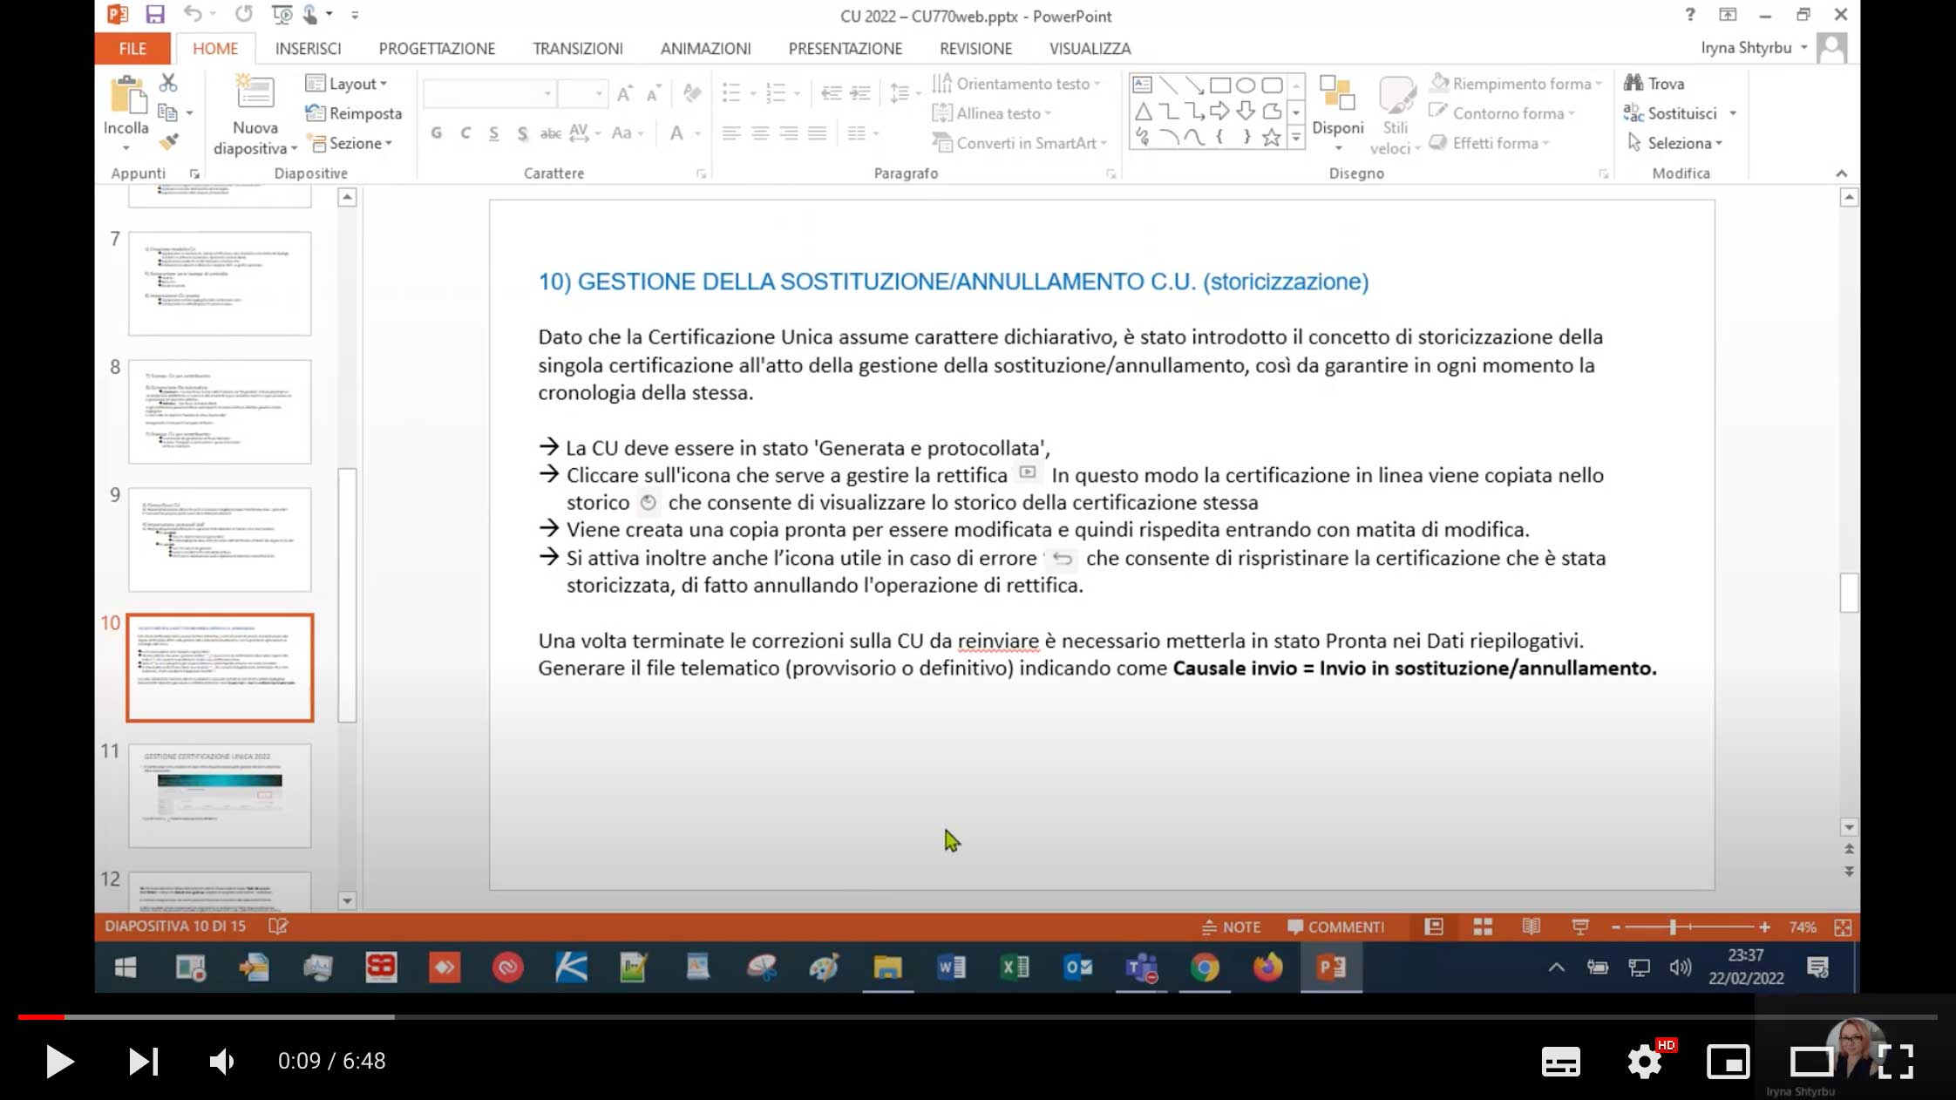The width and height of the screenshot is (1956, 1100).
Task: Click slide panel scrollbar down arrow
Action: pos(347,901)
